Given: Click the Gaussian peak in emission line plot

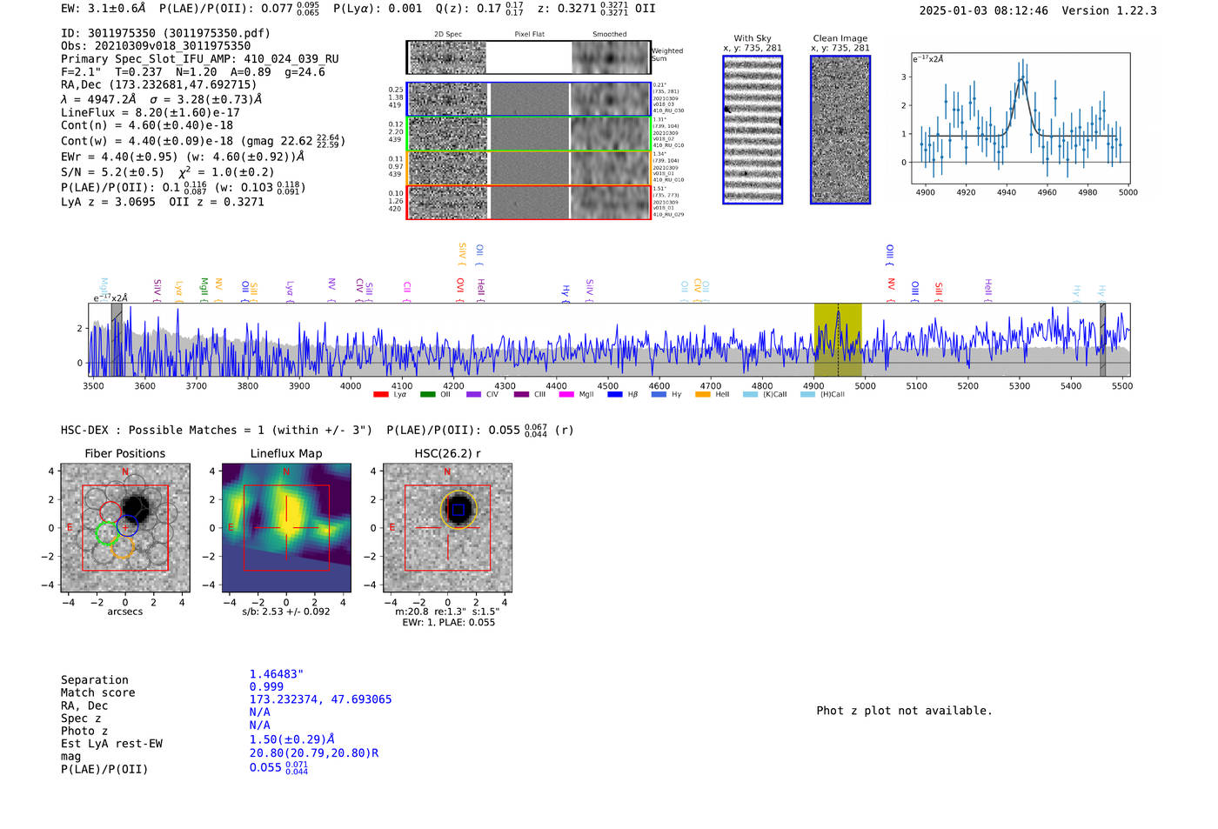Looking at the screenshot, I should [1021, 79].
